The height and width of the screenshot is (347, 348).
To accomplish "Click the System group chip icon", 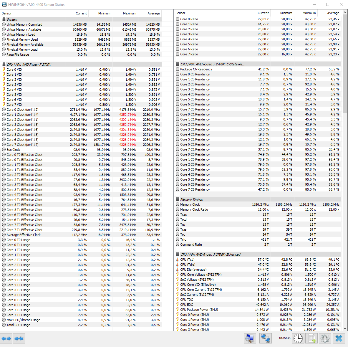I will click(x=4, y=19).
